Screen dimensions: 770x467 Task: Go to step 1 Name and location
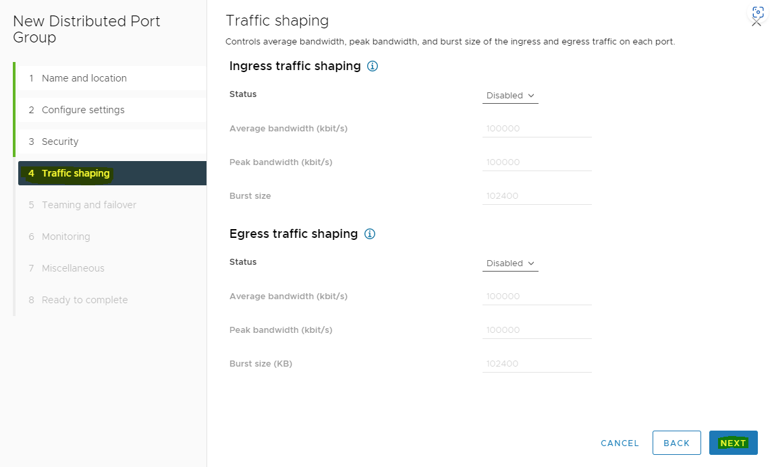coord(112,78)
